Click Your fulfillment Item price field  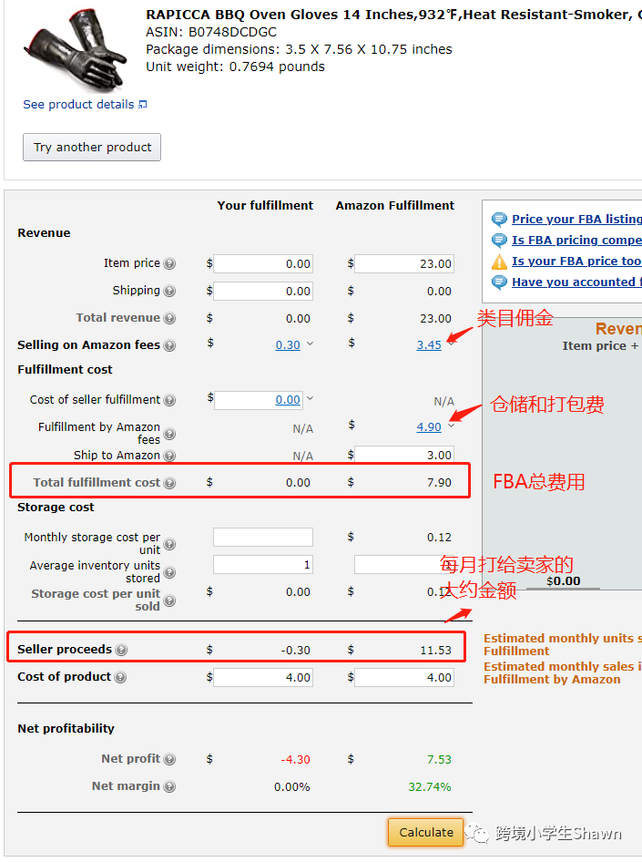pyautogui.click(x=263, y=264)
